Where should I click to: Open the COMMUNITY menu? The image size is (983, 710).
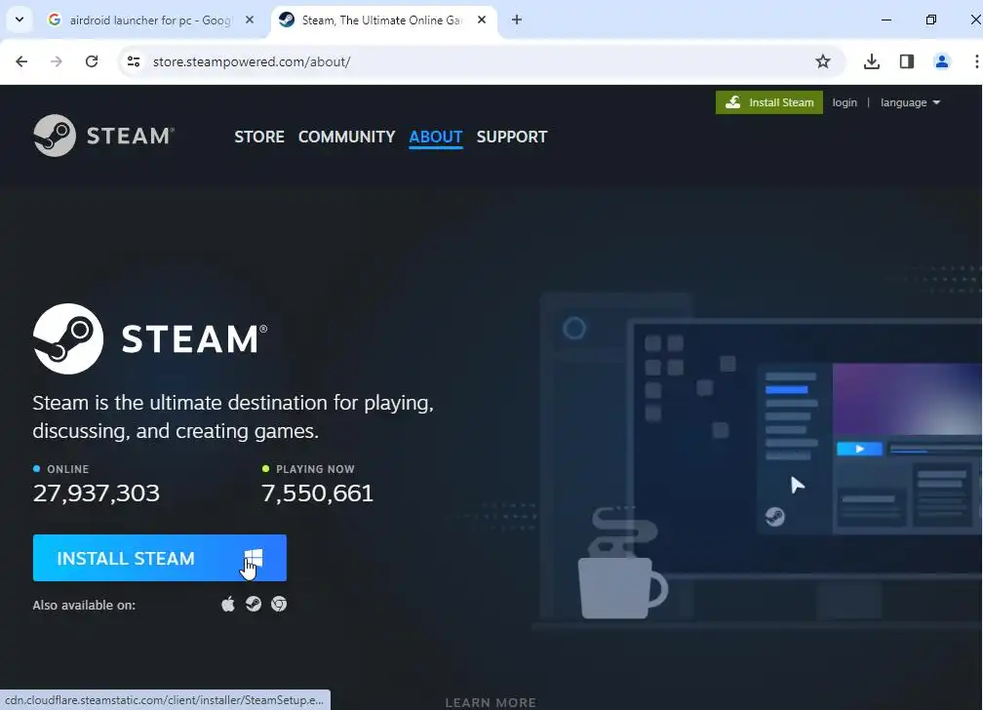pyautogui.click(x=347, y=137)
